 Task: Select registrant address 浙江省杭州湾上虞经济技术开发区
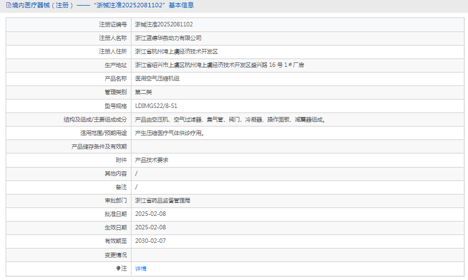(x=176, y=51)
